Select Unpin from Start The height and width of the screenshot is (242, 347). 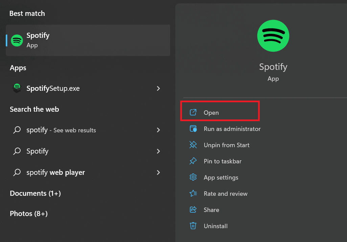(x=227, y=145)
